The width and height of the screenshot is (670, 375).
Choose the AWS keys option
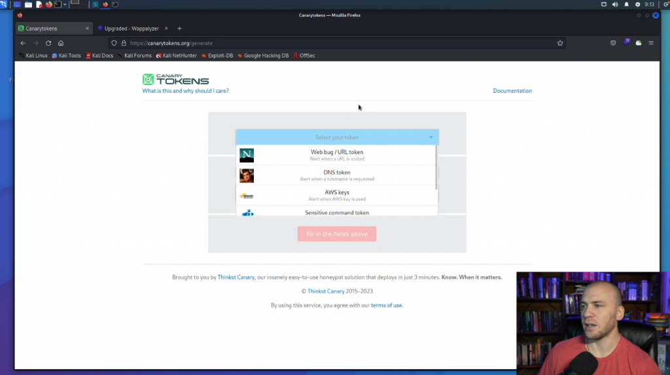(337, 195)
